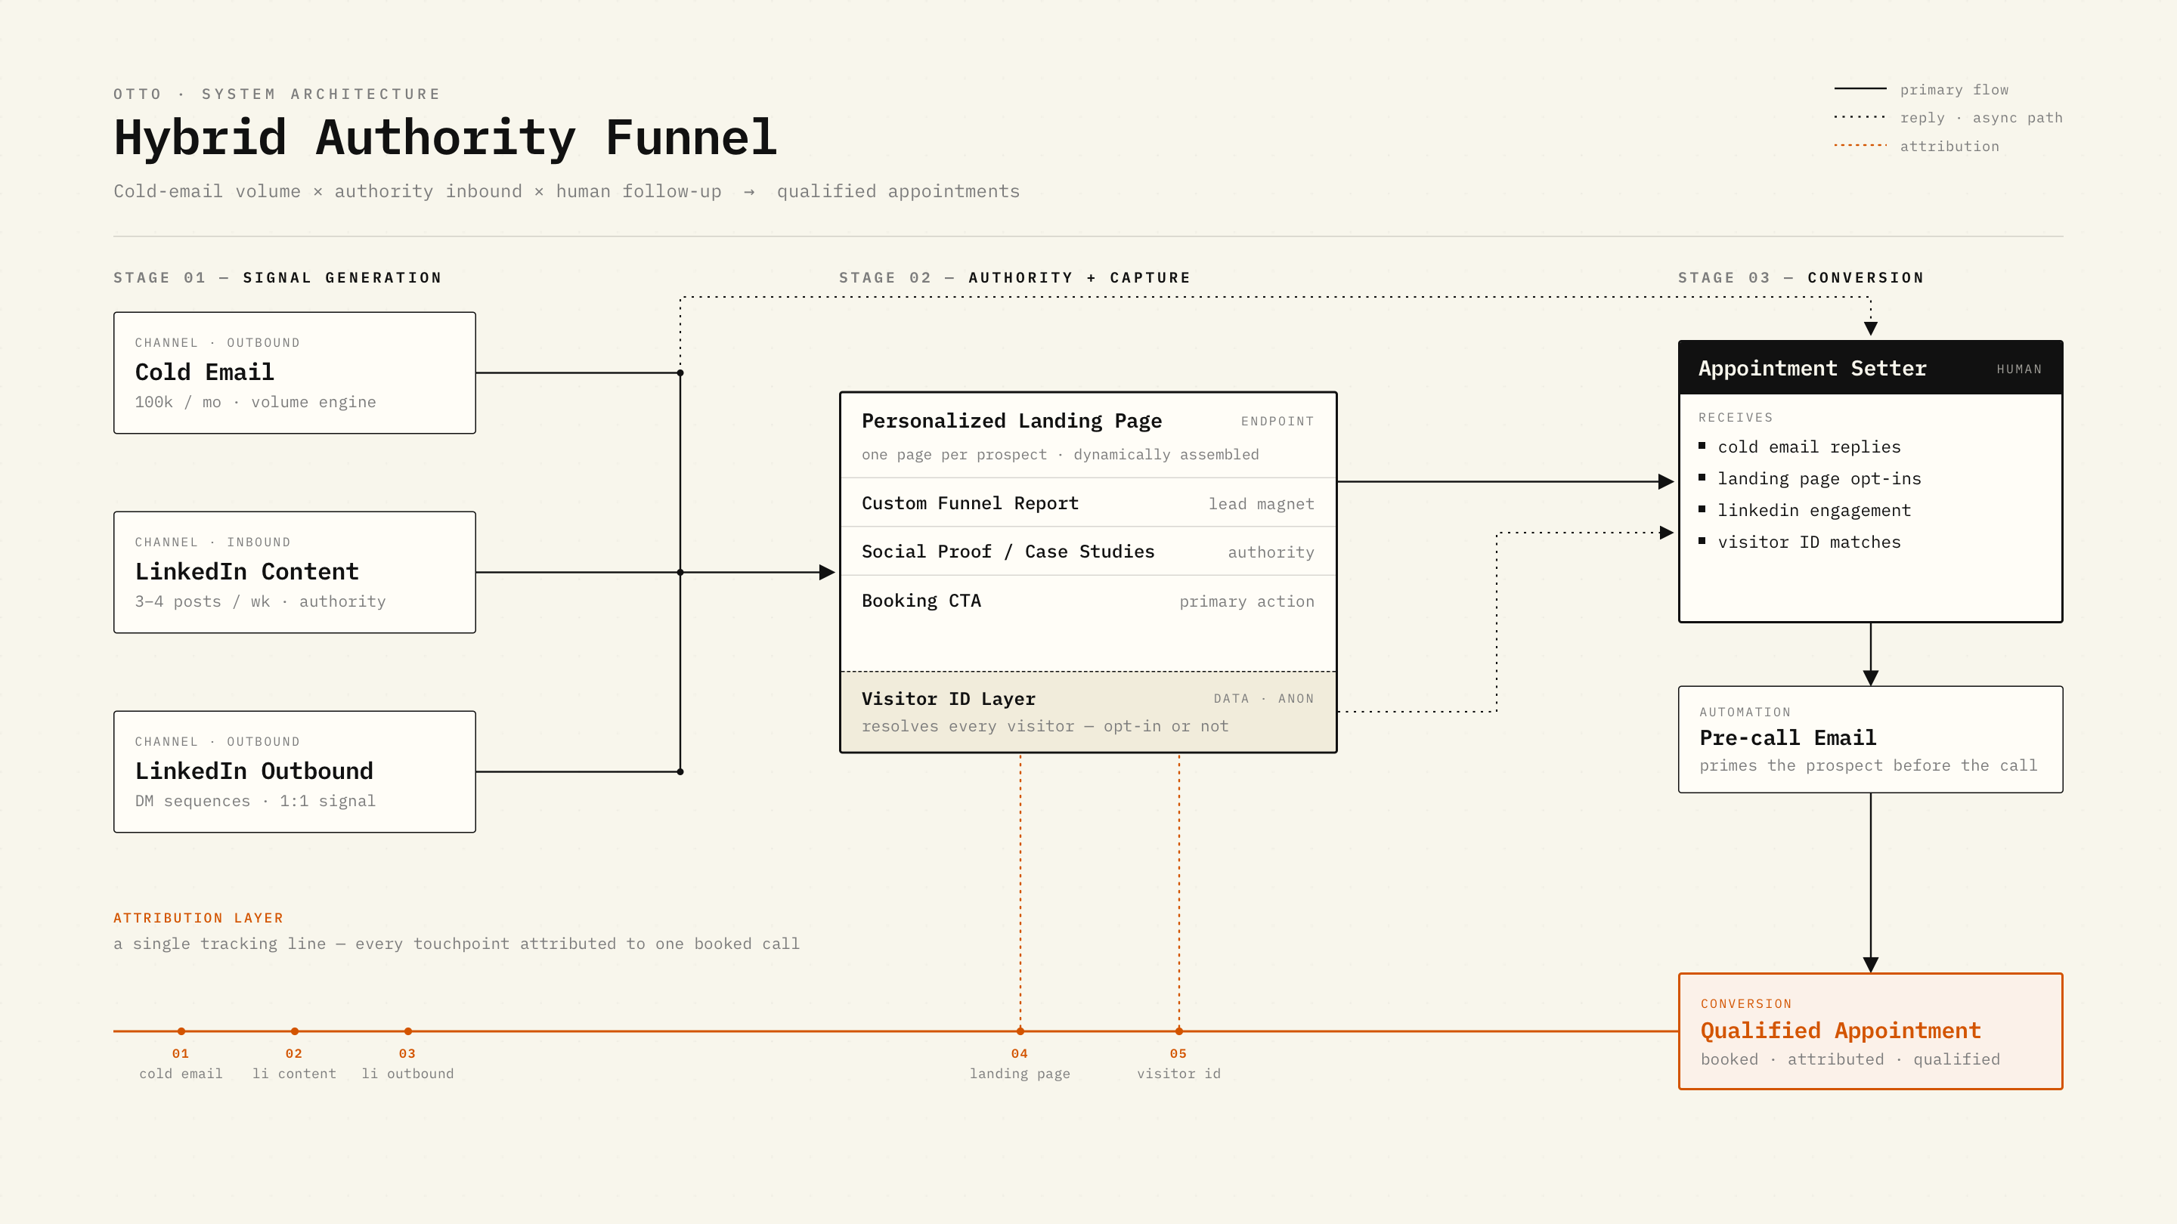Click timeline marker 02 li content

coord(294,1031)
